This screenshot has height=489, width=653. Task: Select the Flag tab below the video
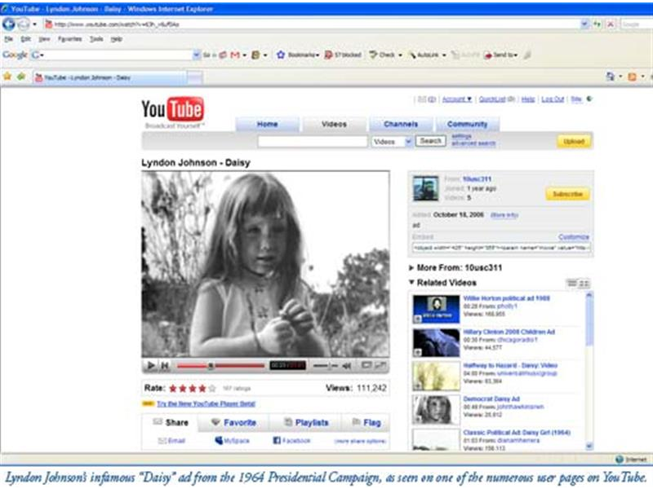pyautogui.click(x=366, y=422)
